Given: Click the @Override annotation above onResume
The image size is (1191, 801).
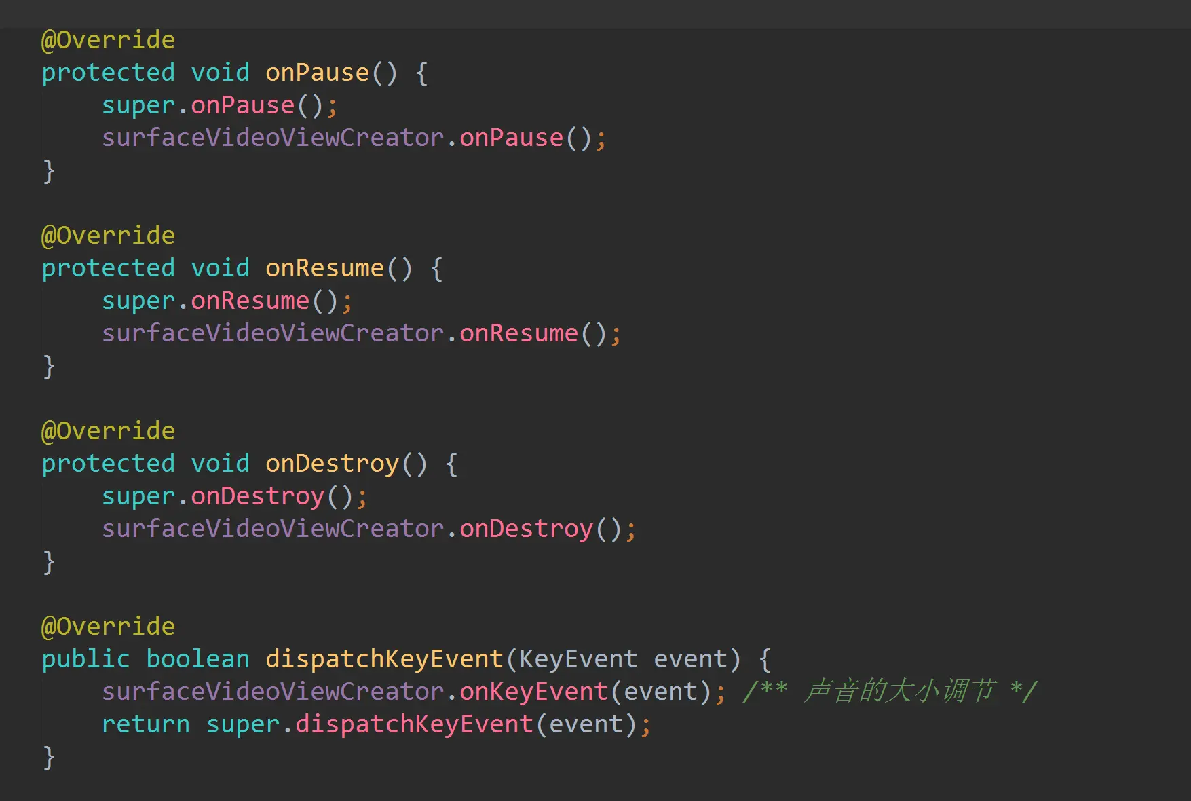Looking at the screenshot, I should (109, 236).
